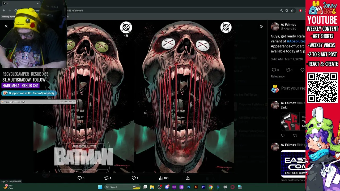Click the 3:46 AM Mar 11, 2026 timestamp
Image resolution: width=340 pixels, height=191 pixels.
(287, 59)
